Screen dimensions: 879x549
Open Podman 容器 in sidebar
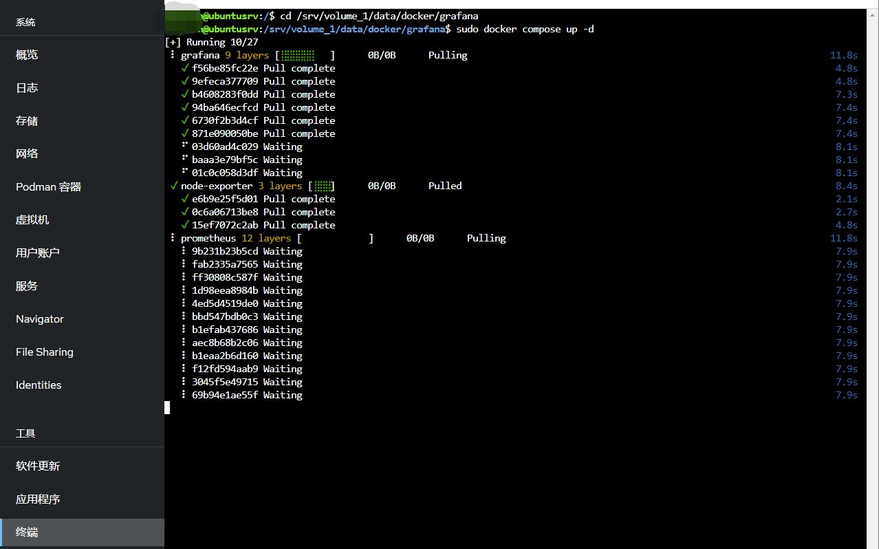48,187
